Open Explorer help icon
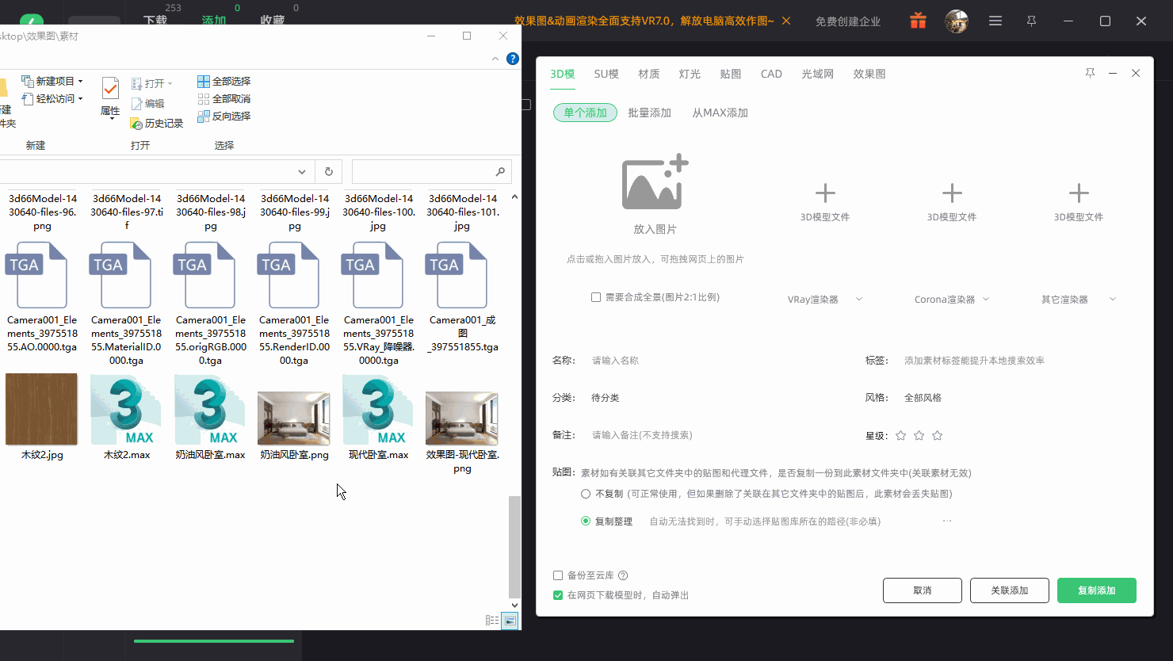This screenshot has width=1173, height=661. pos(512,59)
